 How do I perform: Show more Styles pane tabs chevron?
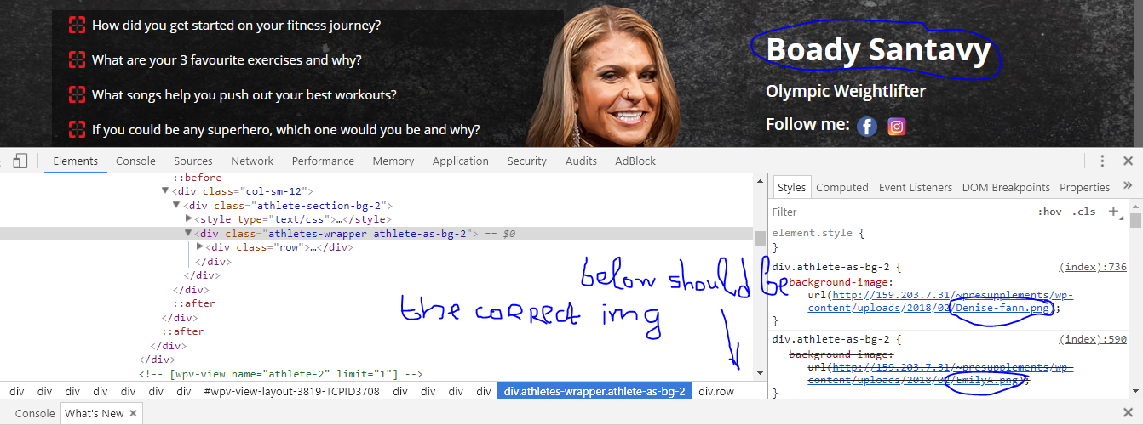point(1128,186)
